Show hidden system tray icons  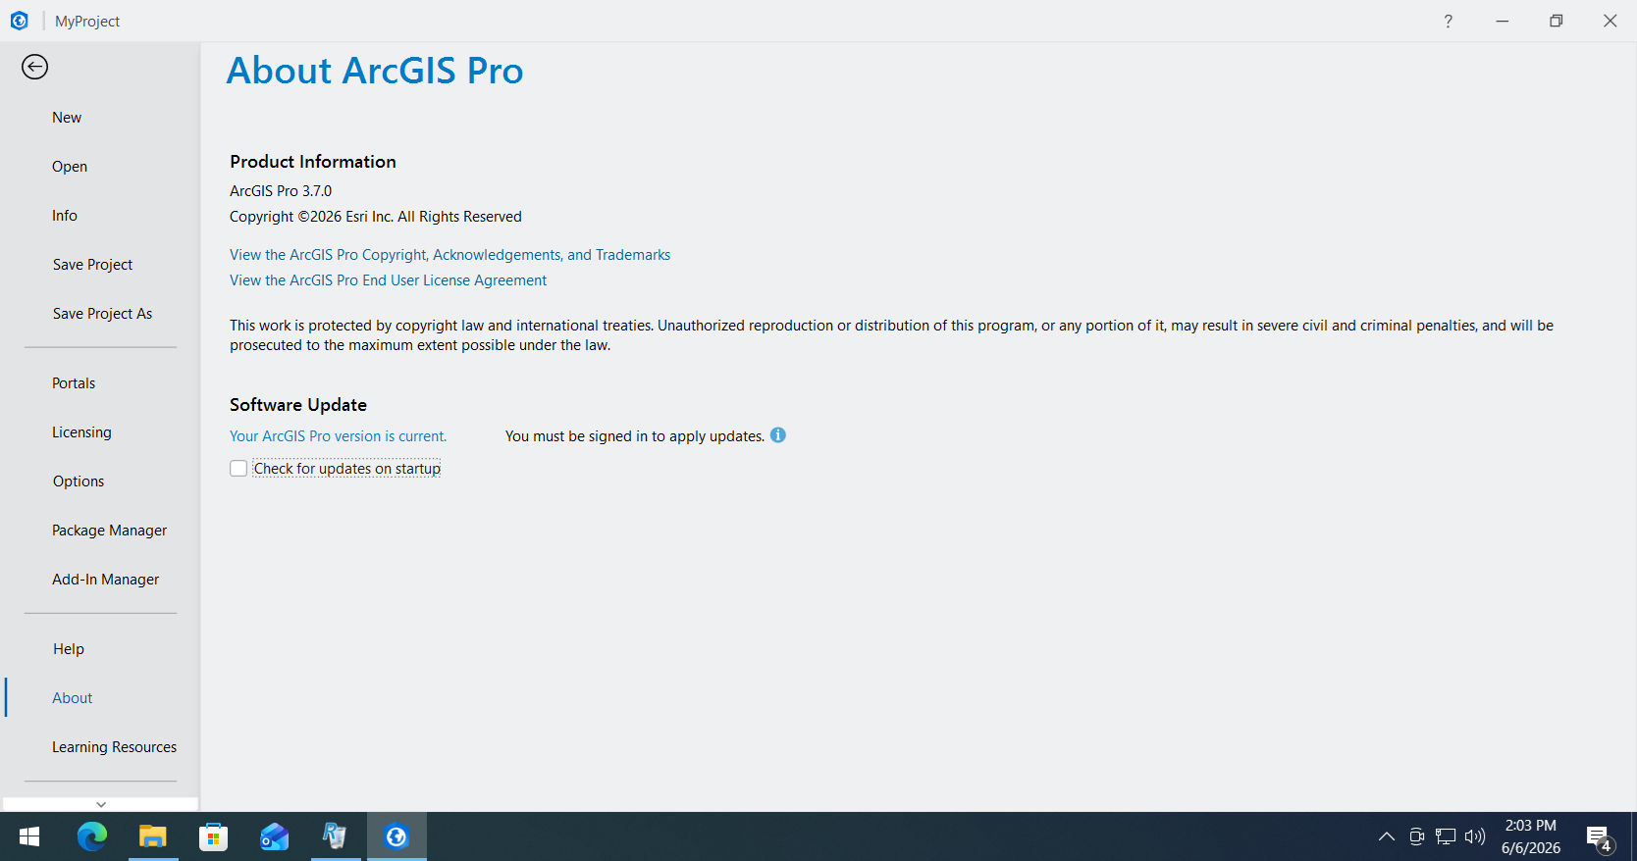pos(1387,836)
